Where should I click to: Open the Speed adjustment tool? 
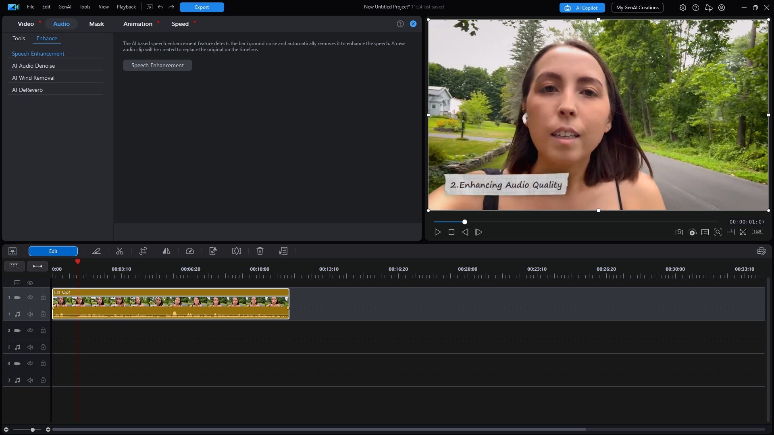pyautogui.click(x=190, y=251)
